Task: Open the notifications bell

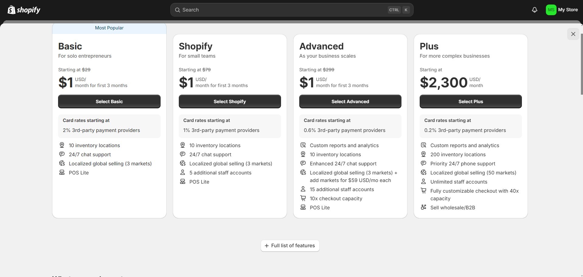Action: click(534, 10)
